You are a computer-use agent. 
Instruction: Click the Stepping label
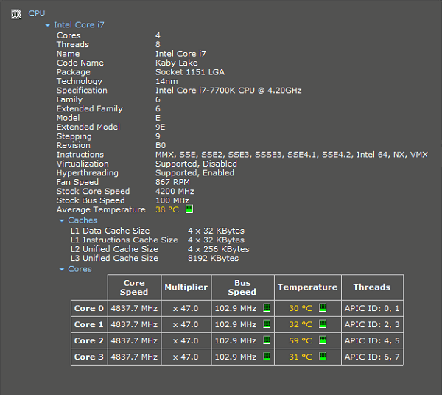(x=74, y=136)
